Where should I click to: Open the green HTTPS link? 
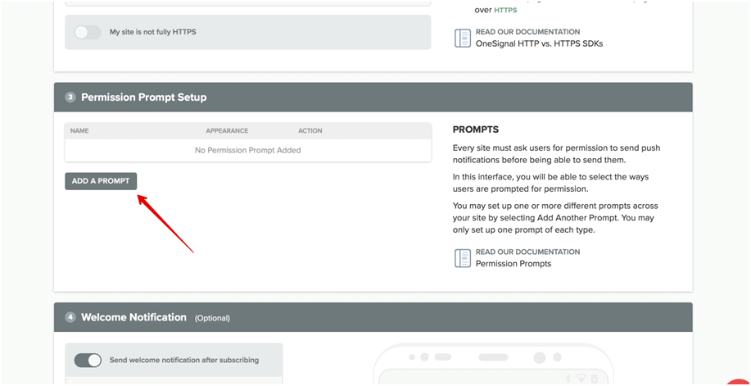tap(505, 10)
